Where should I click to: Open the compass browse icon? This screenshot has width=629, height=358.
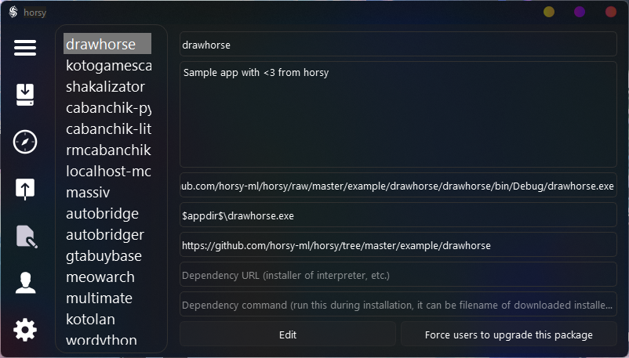[25, 142]
